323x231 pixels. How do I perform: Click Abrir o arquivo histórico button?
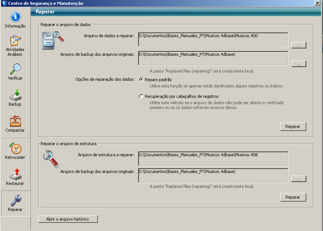pos(68,219)
